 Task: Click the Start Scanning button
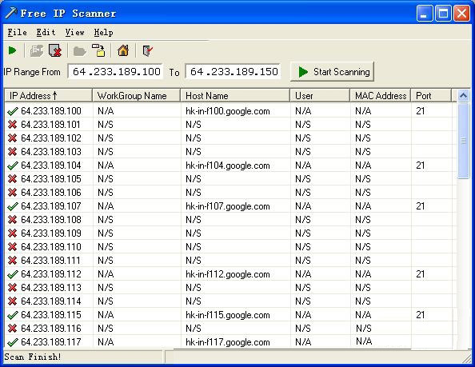click(x=332, y=72)
